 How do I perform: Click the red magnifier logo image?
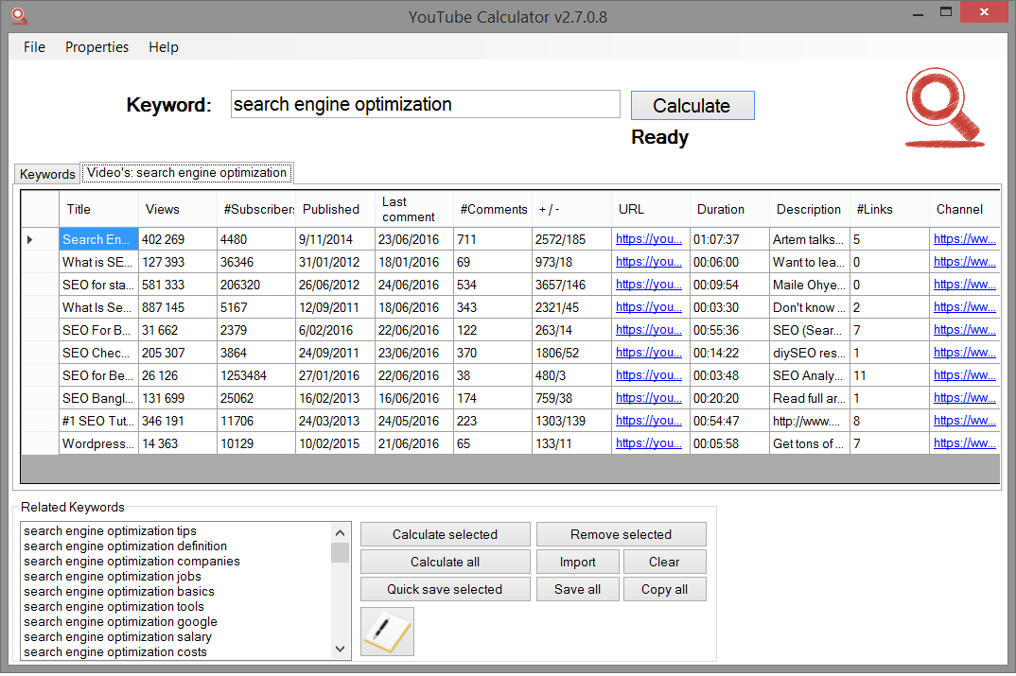[944, 108]
